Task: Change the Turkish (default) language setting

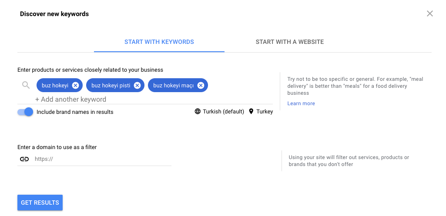Action: point(219,111)
